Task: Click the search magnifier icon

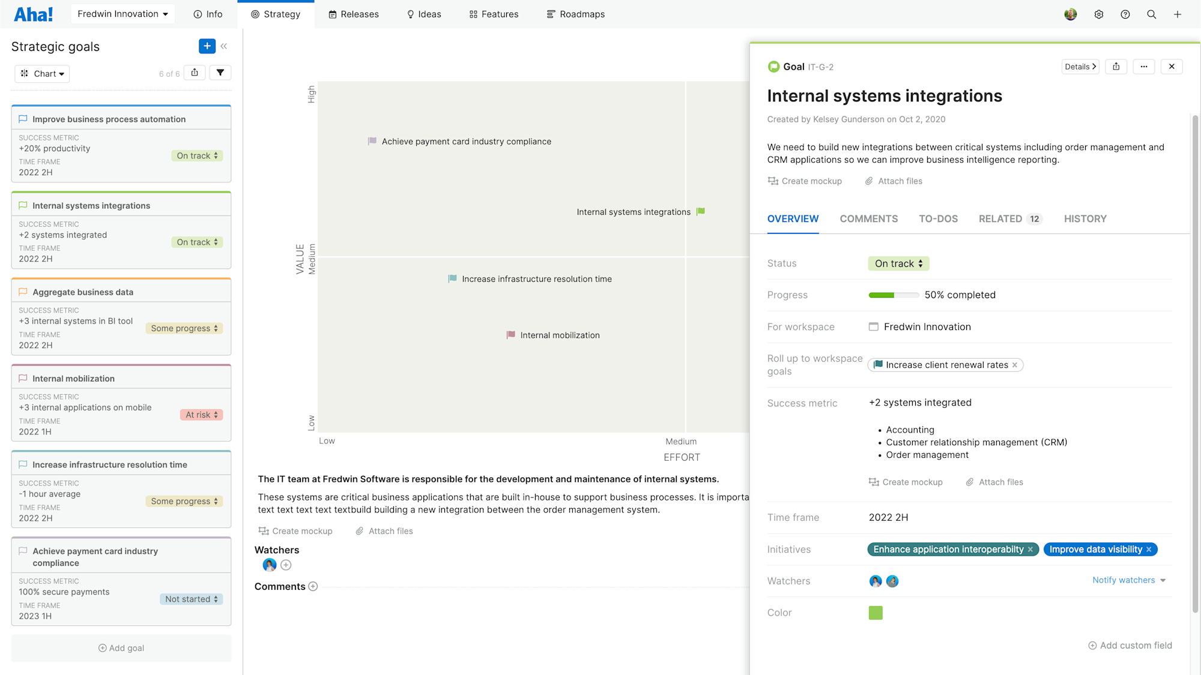Action: click(1152, 14)
